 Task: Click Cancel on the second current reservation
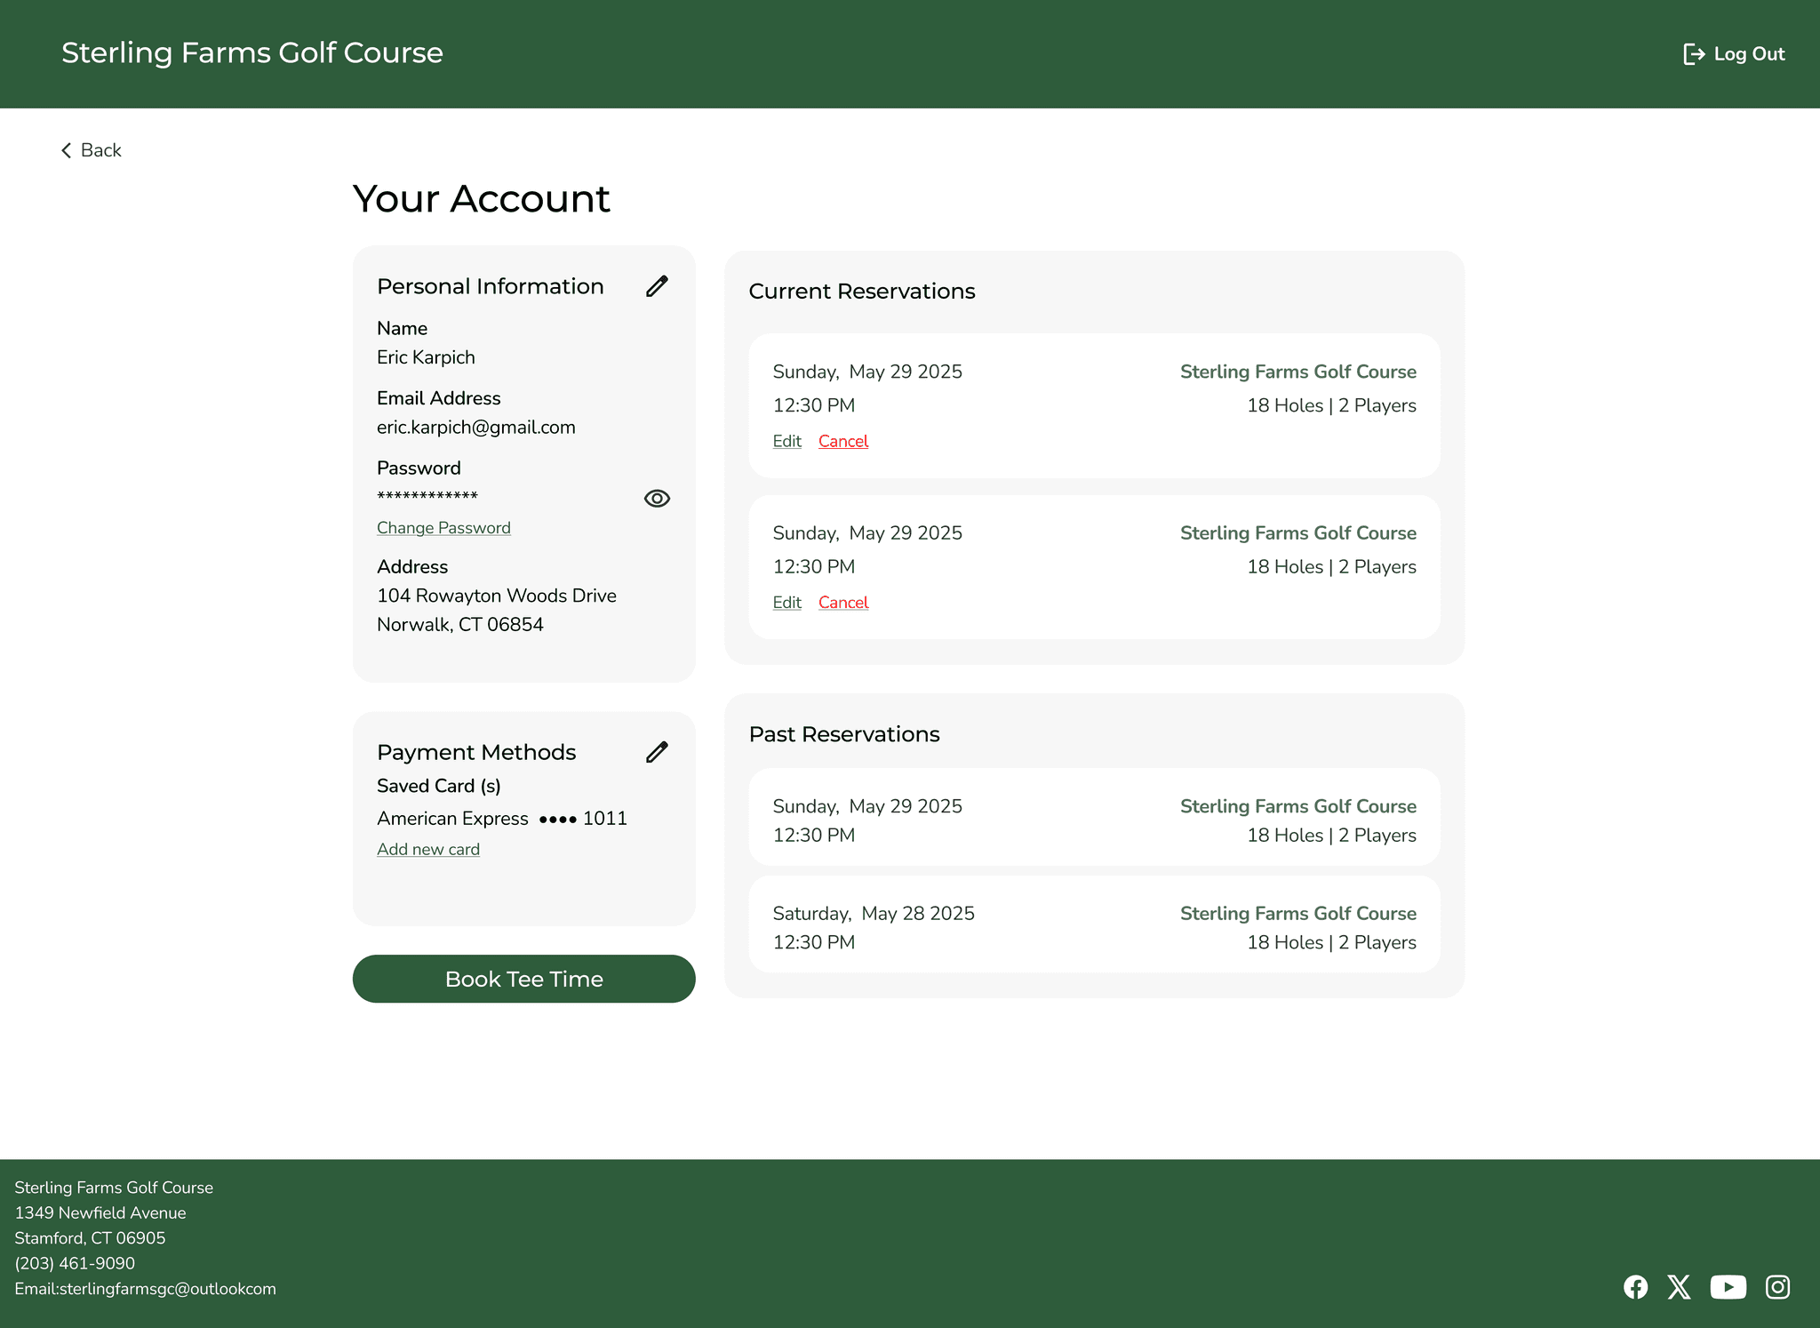843,603
